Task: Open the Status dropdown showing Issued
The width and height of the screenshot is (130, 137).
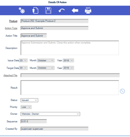Action: point(29,100)
